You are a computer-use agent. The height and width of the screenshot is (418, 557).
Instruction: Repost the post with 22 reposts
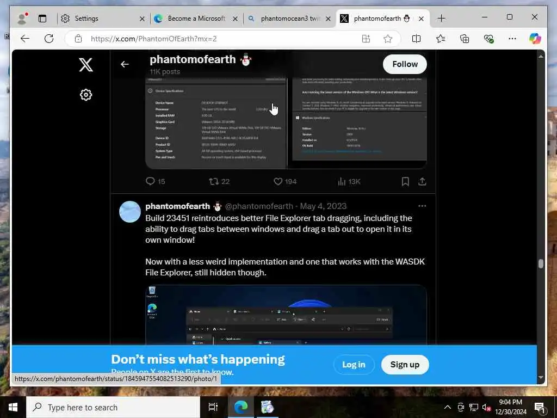point(219,181)
